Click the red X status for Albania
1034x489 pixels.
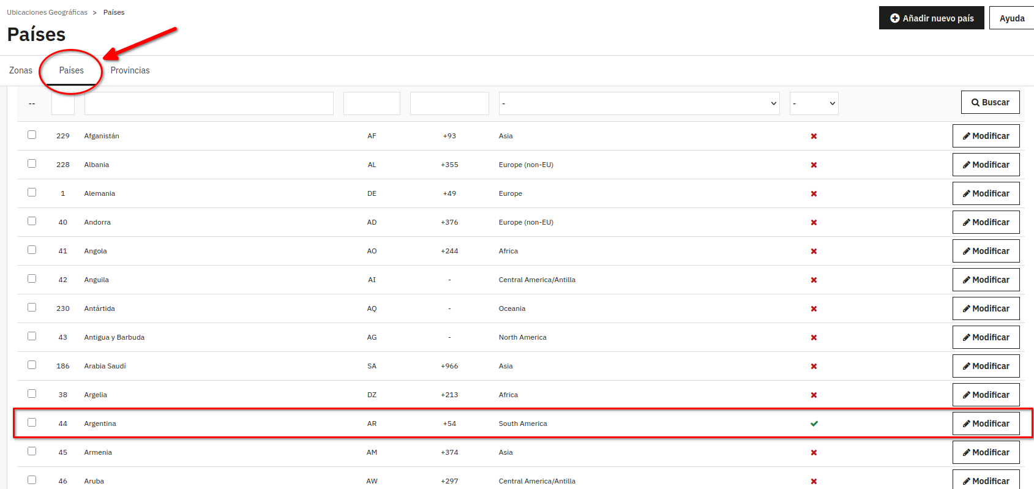(x=814, y=165)
